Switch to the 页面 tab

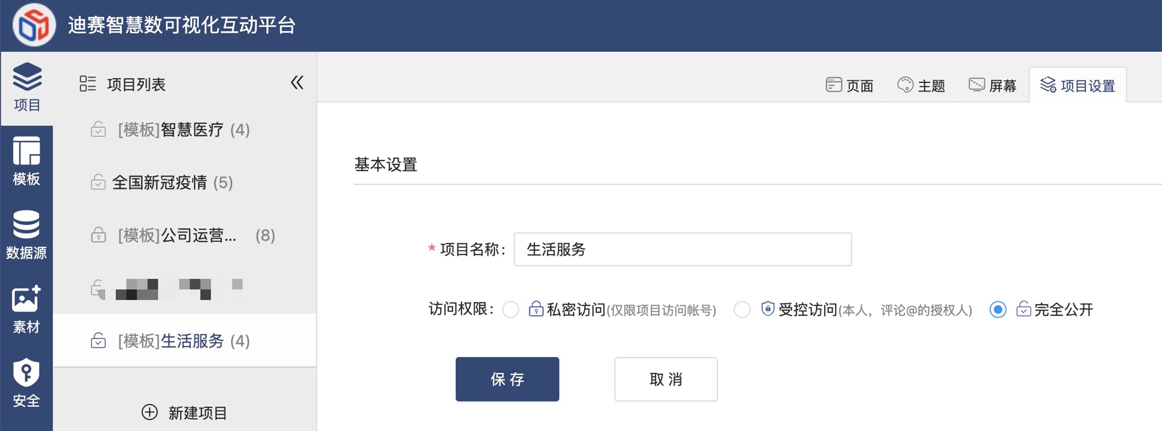[850, 85]
